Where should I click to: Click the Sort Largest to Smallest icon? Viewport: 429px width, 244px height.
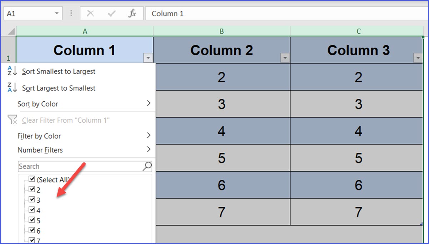tap(12, 87)
